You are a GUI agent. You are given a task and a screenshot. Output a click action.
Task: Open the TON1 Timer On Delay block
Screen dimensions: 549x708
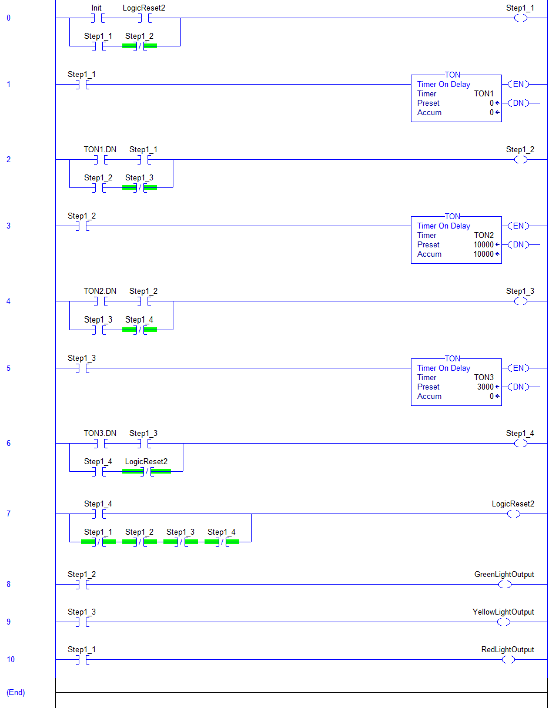[456, 98]
